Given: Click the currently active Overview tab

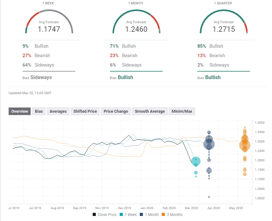Looking at the screenshot, I should (x=19, y=111).
